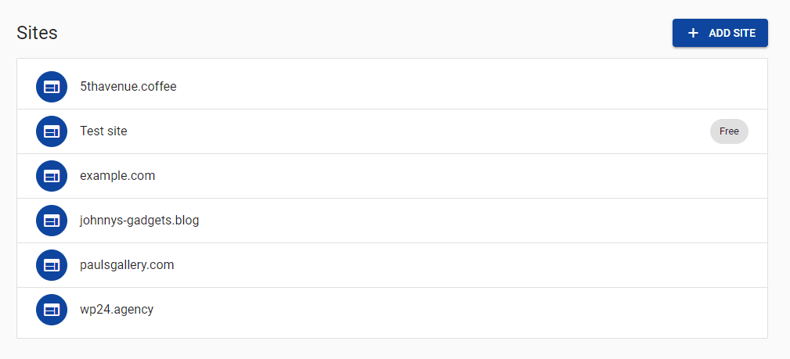Click the site icon beside wp24.agency

tap(52, 310)
